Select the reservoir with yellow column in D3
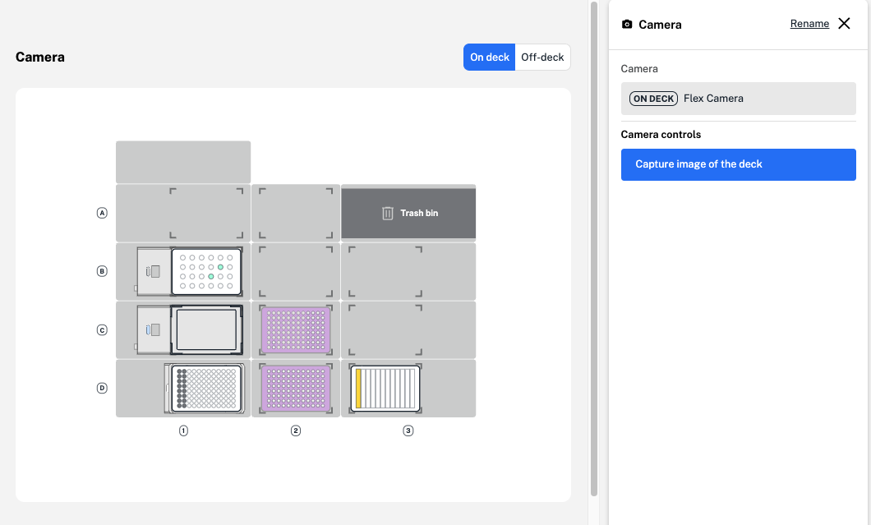Image resolution: width=871 pixels, height=525 pixels. [x=385, y=388]
